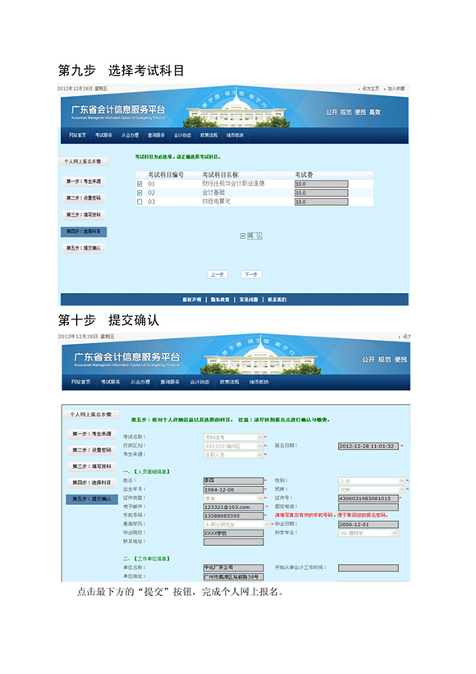Expand the 行政区划 dropdown

click(x=233, y=446)
